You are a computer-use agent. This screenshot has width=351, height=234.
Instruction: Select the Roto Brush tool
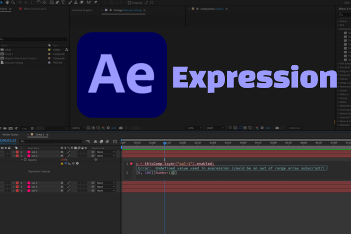pos(89,2)
